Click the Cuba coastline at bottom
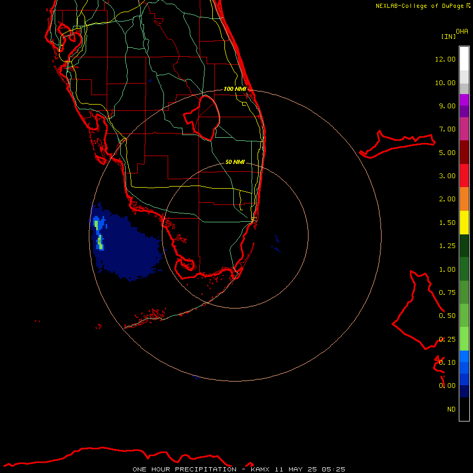Screen dimensions: 473x473 118,457
